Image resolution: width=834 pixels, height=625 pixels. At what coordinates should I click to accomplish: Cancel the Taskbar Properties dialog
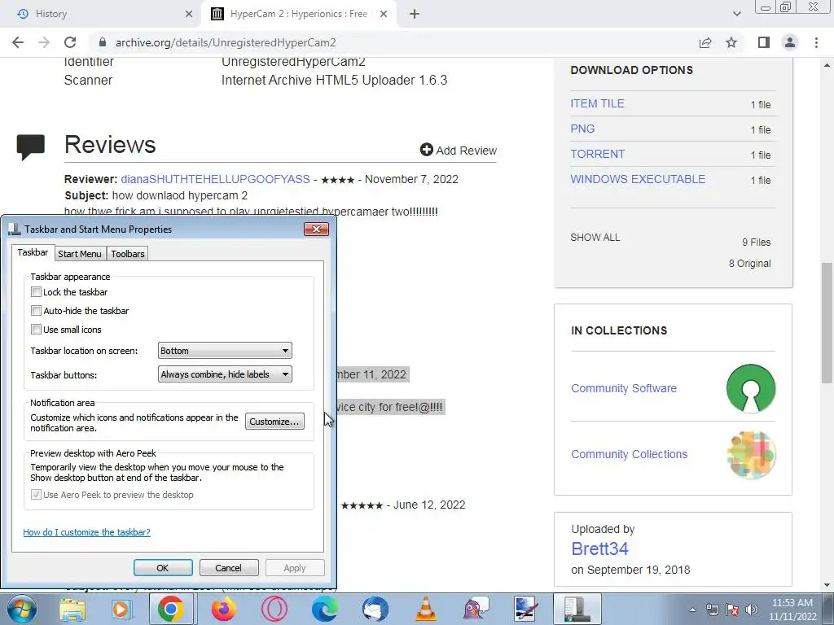(229, 567)
